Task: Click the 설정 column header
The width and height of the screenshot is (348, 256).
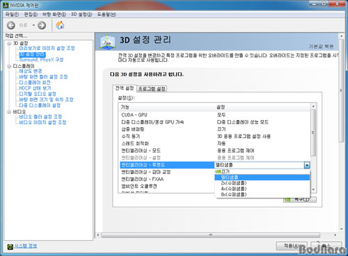Action: pyautogui.click(x=262, y=107)
